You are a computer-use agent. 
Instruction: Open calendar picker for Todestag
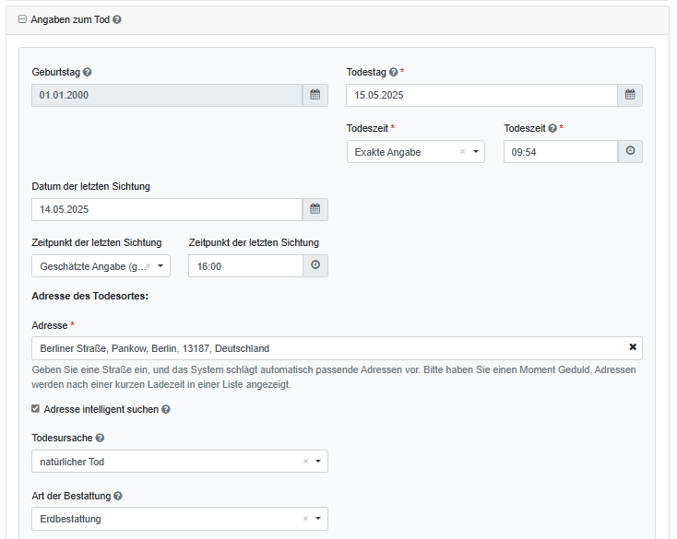(x=630, y=95)
